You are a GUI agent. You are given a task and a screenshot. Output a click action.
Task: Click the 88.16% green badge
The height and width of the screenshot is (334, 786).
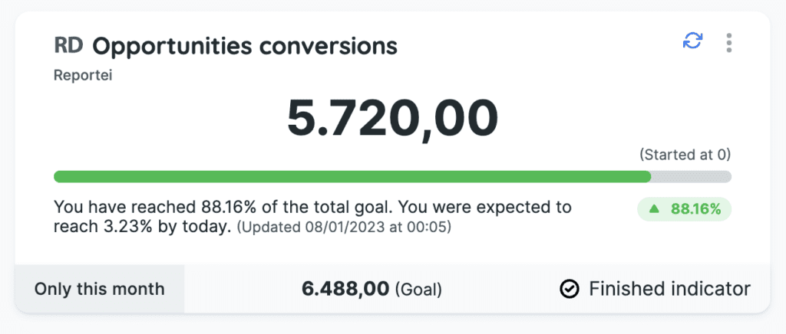pyautogui.click(x=684, y=209)
